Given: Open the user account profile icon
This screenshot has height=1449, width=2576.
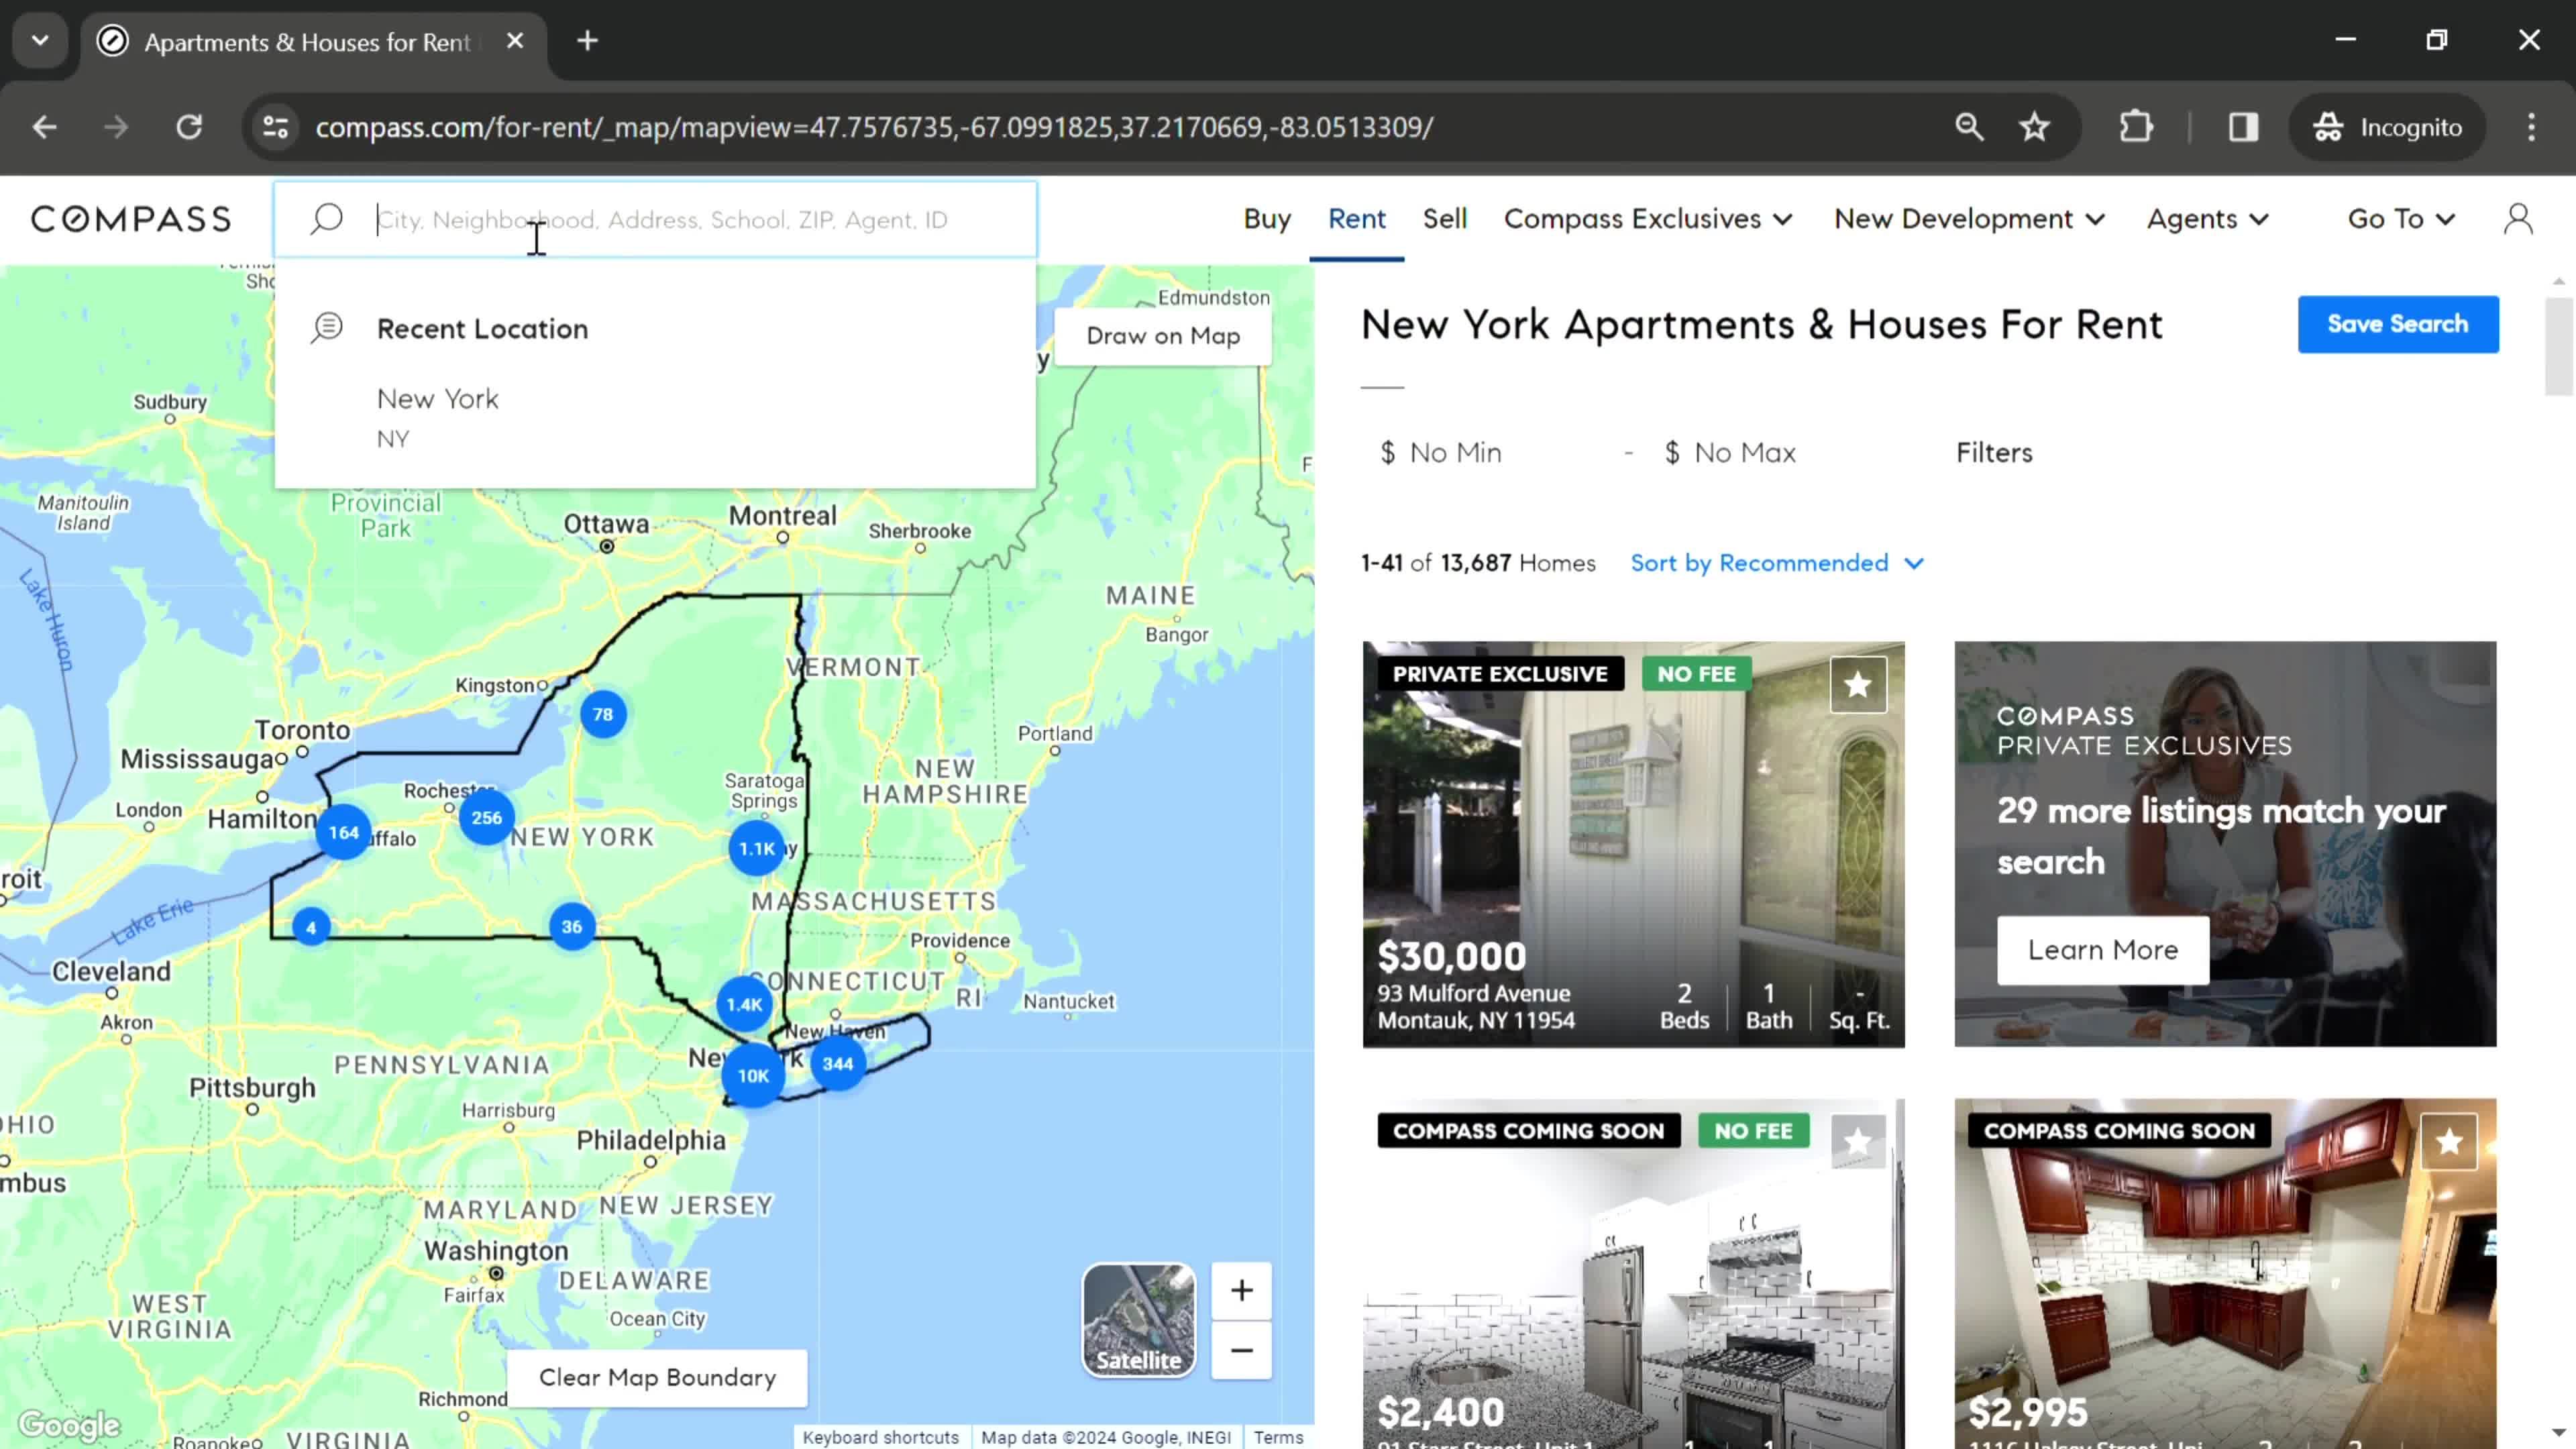Looking at the screenshot, I should pyautogui.click(x=2518, y=219).
